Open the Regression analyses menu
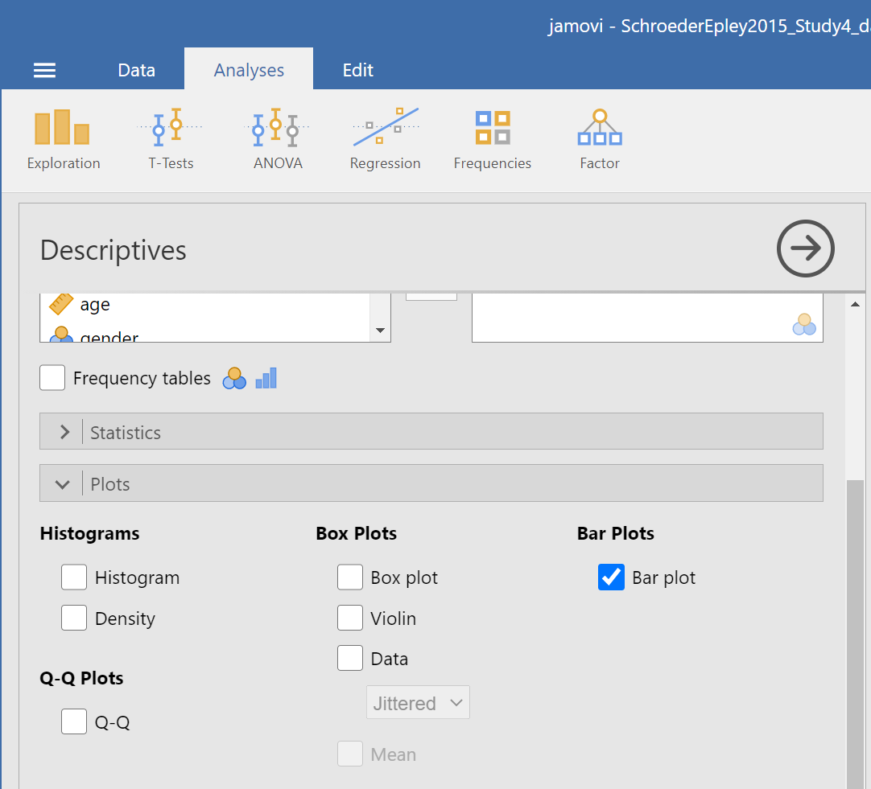Image resolution: width=871 pixels, height=789 pixels. pyautogui.click(x=385, y=140)
